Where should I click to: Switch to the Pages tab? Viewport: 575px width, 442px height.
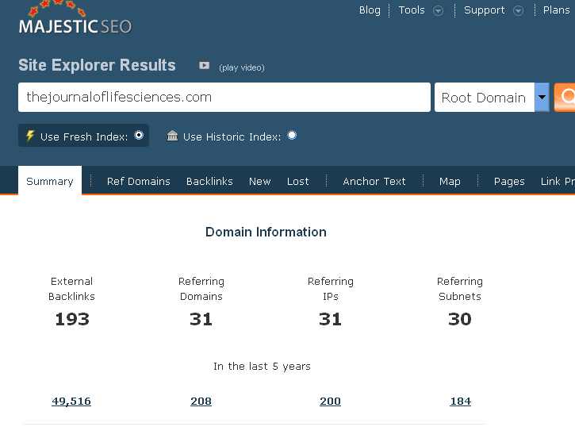click(x=509, y=181)
